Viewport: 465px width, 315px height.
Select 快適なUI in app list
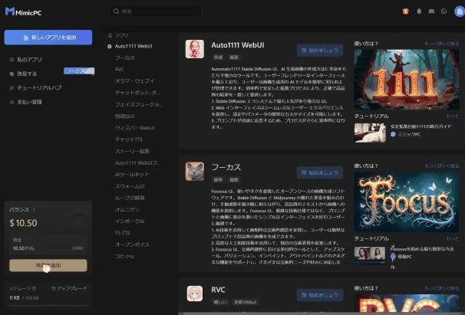[x=124, y=116]
